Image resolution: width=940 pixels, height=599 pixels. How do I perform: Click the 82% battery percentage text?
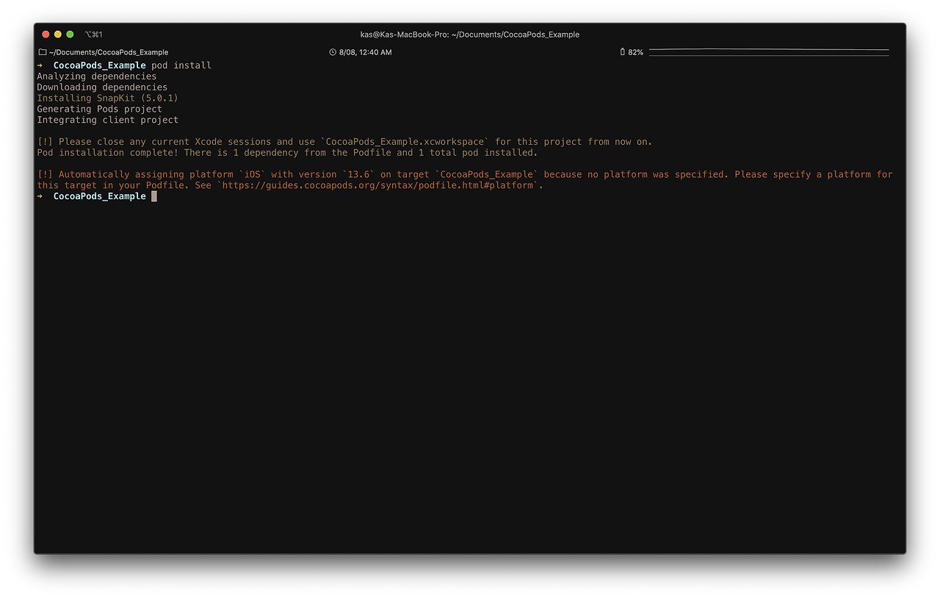pos(635,52)
